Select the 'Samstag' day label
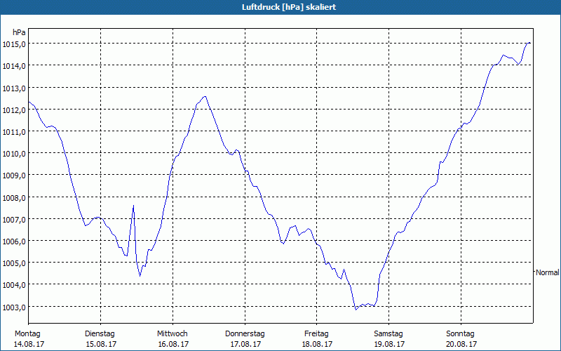The height and width of the screenshot is (351, 561). pos(388,334)
